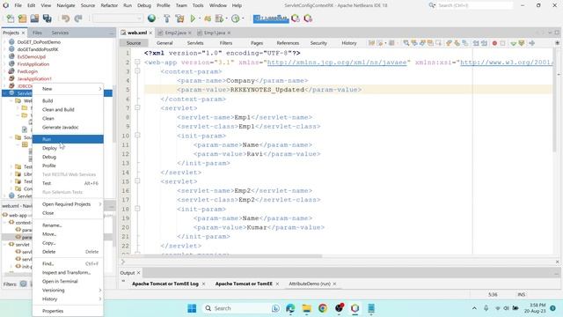Click the Find Selection magnifier editor icon
563x317 pixels.
click(406, 43)
